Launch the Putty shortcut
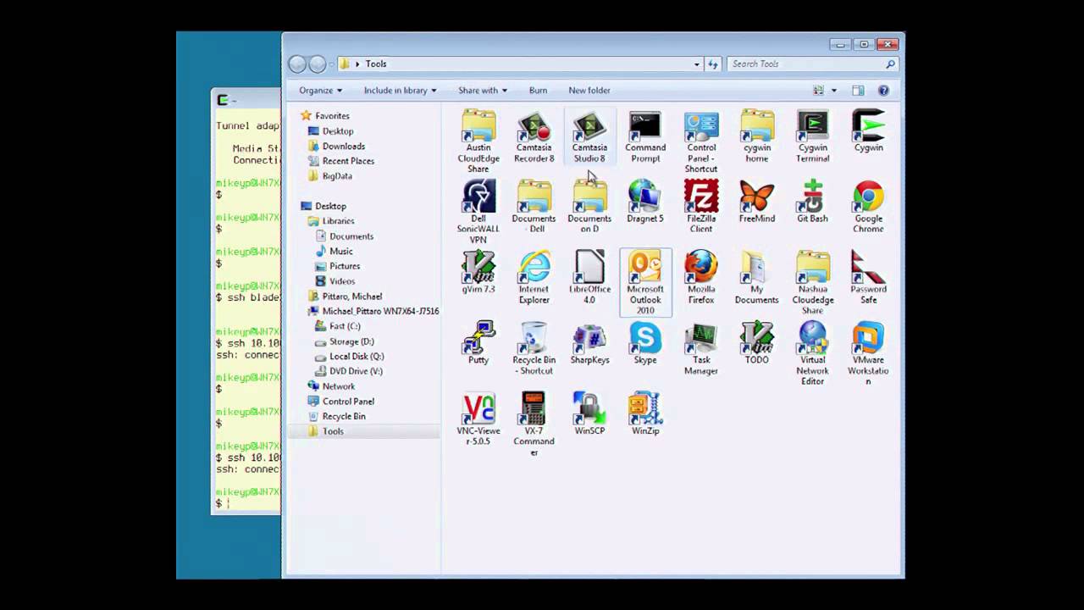Image resolution: width=1084 pixels, height=610 pixels. click(x=478, y=343)
